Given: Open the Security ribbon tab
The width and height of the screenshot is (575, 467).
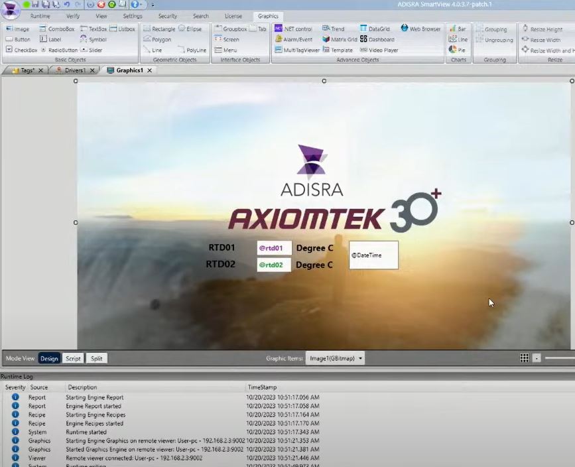Looking at the screenshot, I should (168, 16).
